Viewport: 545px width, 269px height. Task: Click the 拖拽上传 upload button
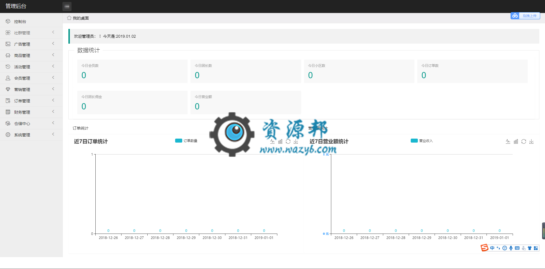530,16
